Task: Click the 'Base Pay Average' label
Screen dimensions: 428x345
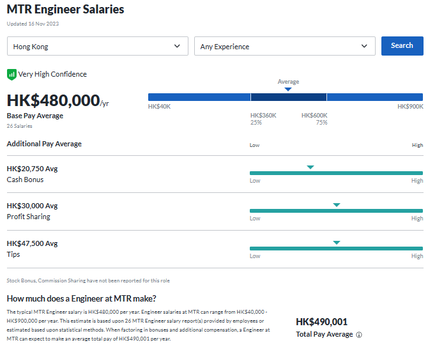Action: 35,116
